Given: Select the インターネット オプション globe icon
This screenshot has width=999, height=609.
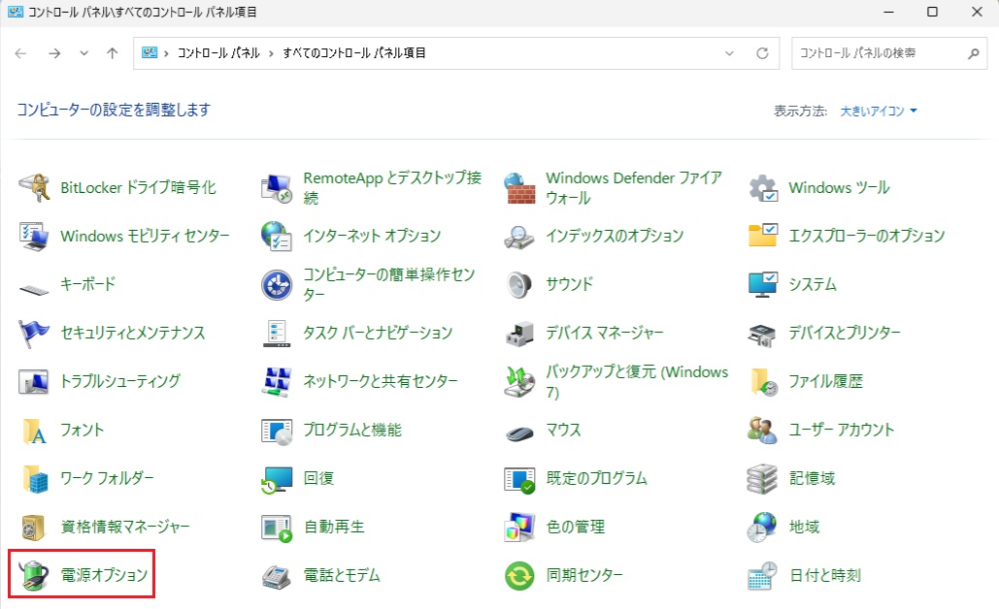Looking at the screenshot, I should pos(277,236).
